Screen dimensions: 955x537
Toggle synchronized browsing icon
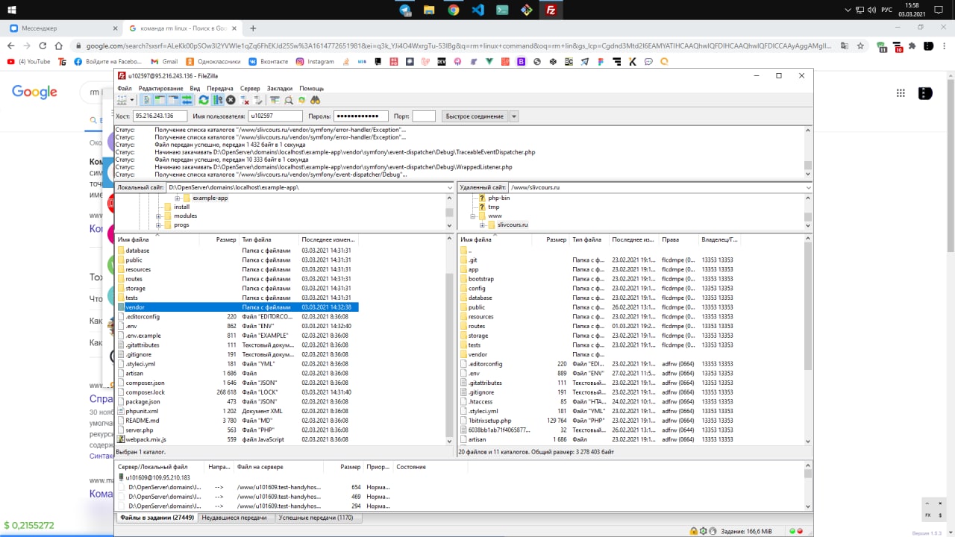[301, 100]
